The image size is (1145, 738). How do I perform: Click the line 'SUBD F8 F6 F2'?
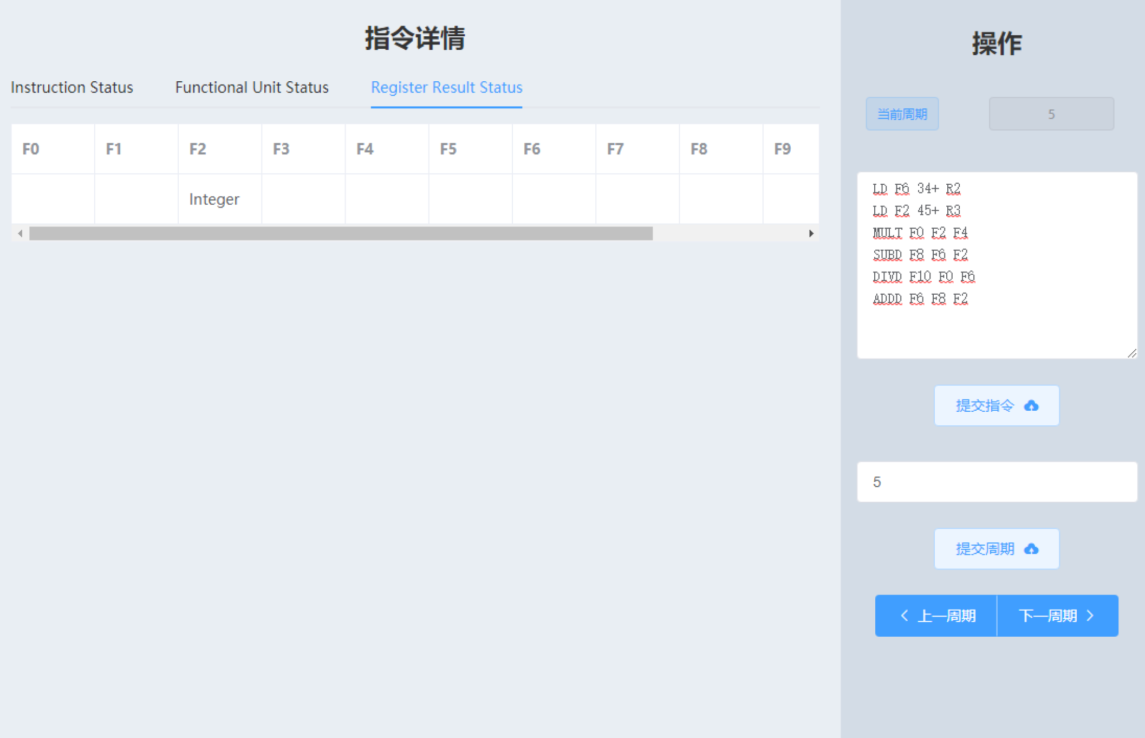click(x=920, y=255)
